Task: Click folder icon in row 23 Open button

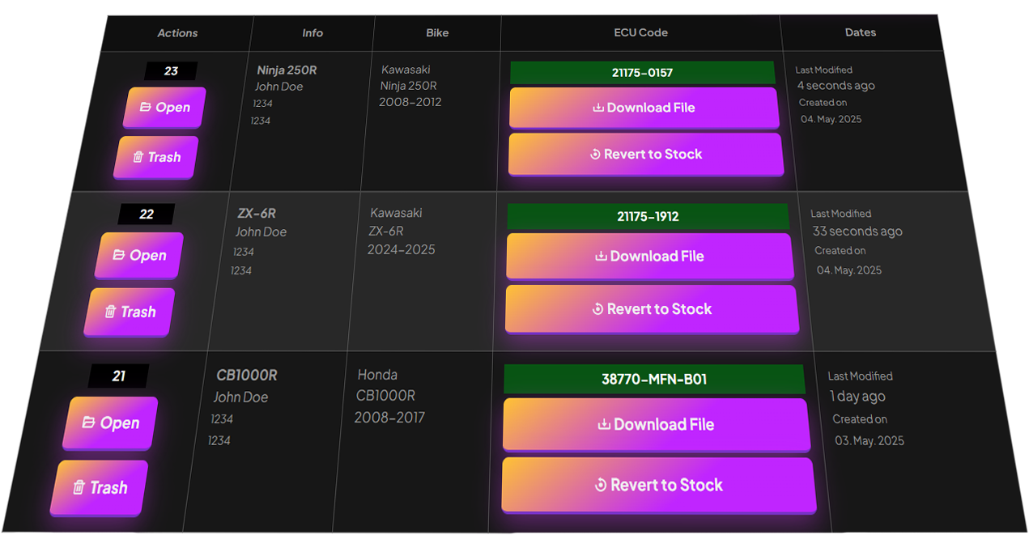Action: 146,107
